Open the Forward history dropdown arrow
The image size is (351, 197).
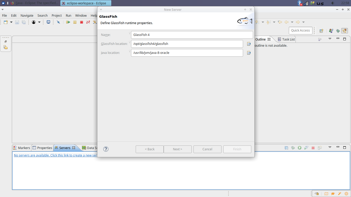click(303, 22)
